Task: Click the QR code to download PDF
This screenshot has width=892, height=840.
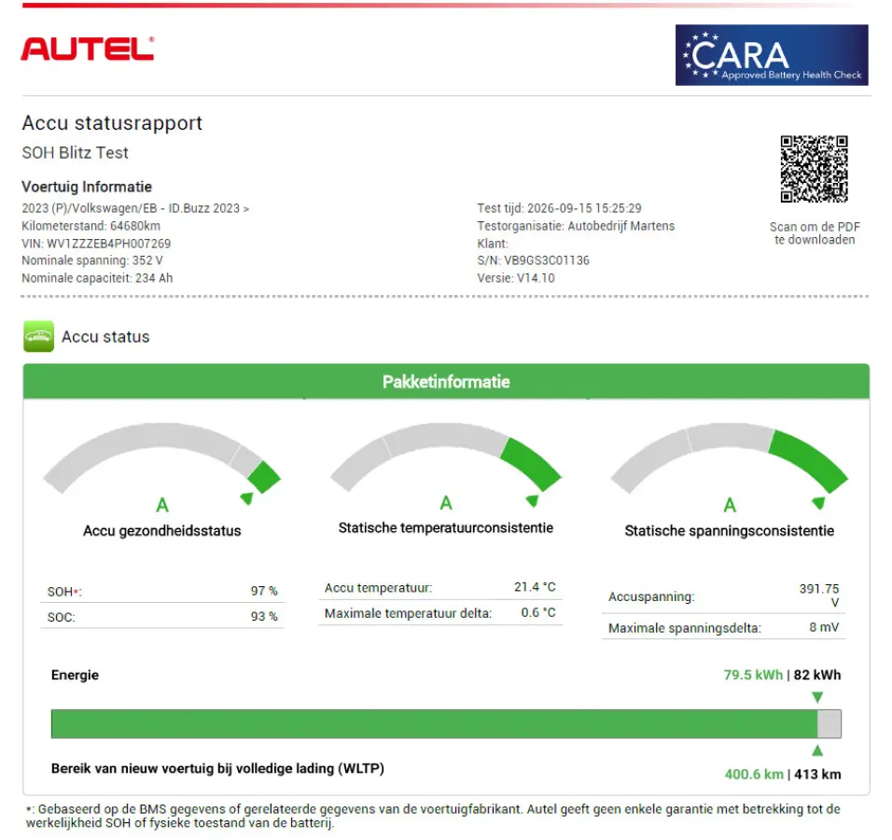Action: point(814,169)
